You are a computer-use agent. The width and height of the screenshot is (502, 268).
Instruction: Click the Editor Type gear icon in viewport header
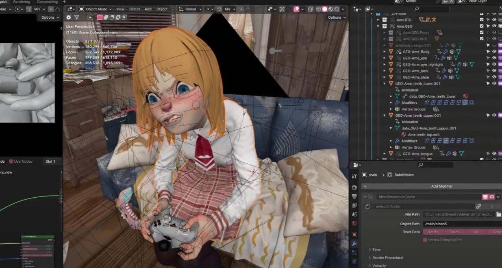tap(69, 17)
